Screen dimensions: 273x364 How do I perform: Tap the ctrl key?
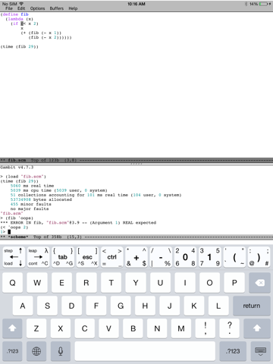[x=111, y=257]
